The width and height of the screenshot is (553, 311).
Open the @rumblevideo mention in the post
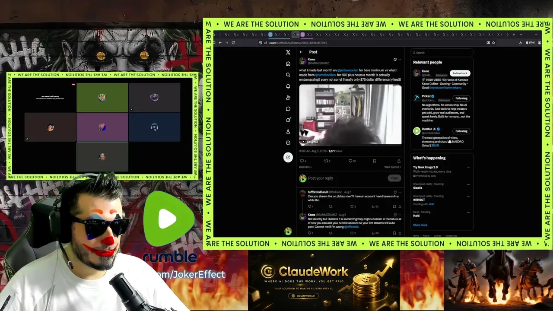click(325, 75)
